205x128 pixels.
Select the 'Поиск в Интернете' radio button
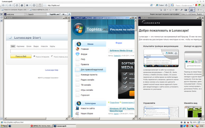point(34,56)
